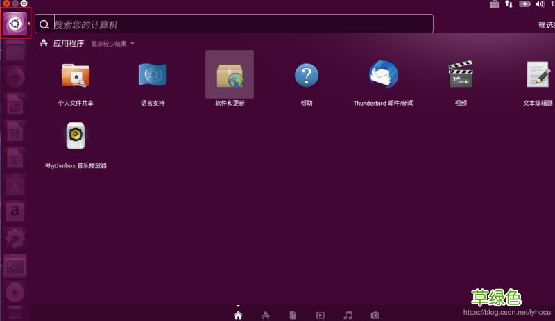This screenshot has width=555, height=321.
Task: Switch to the Photos lens
Action: [375, 315]
